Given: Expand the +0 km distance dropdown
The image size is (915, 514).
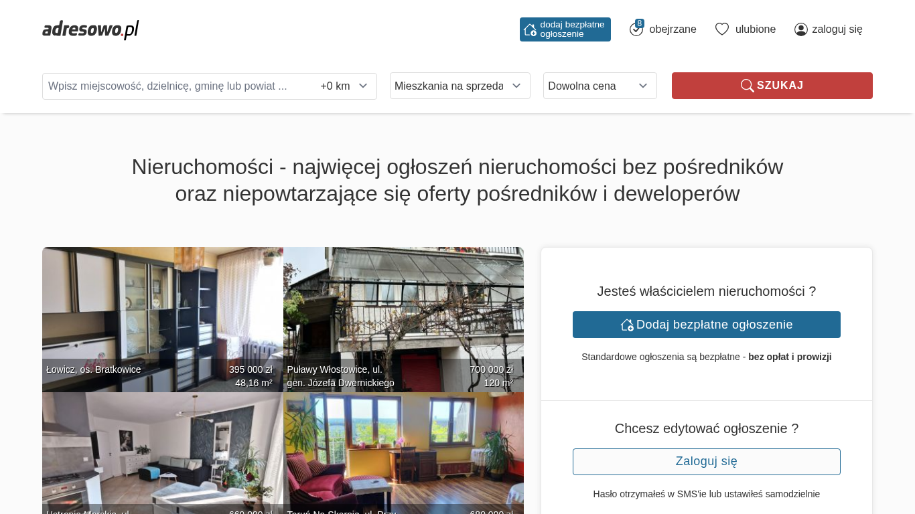Looking at the screenshot, I should [344, 86].
